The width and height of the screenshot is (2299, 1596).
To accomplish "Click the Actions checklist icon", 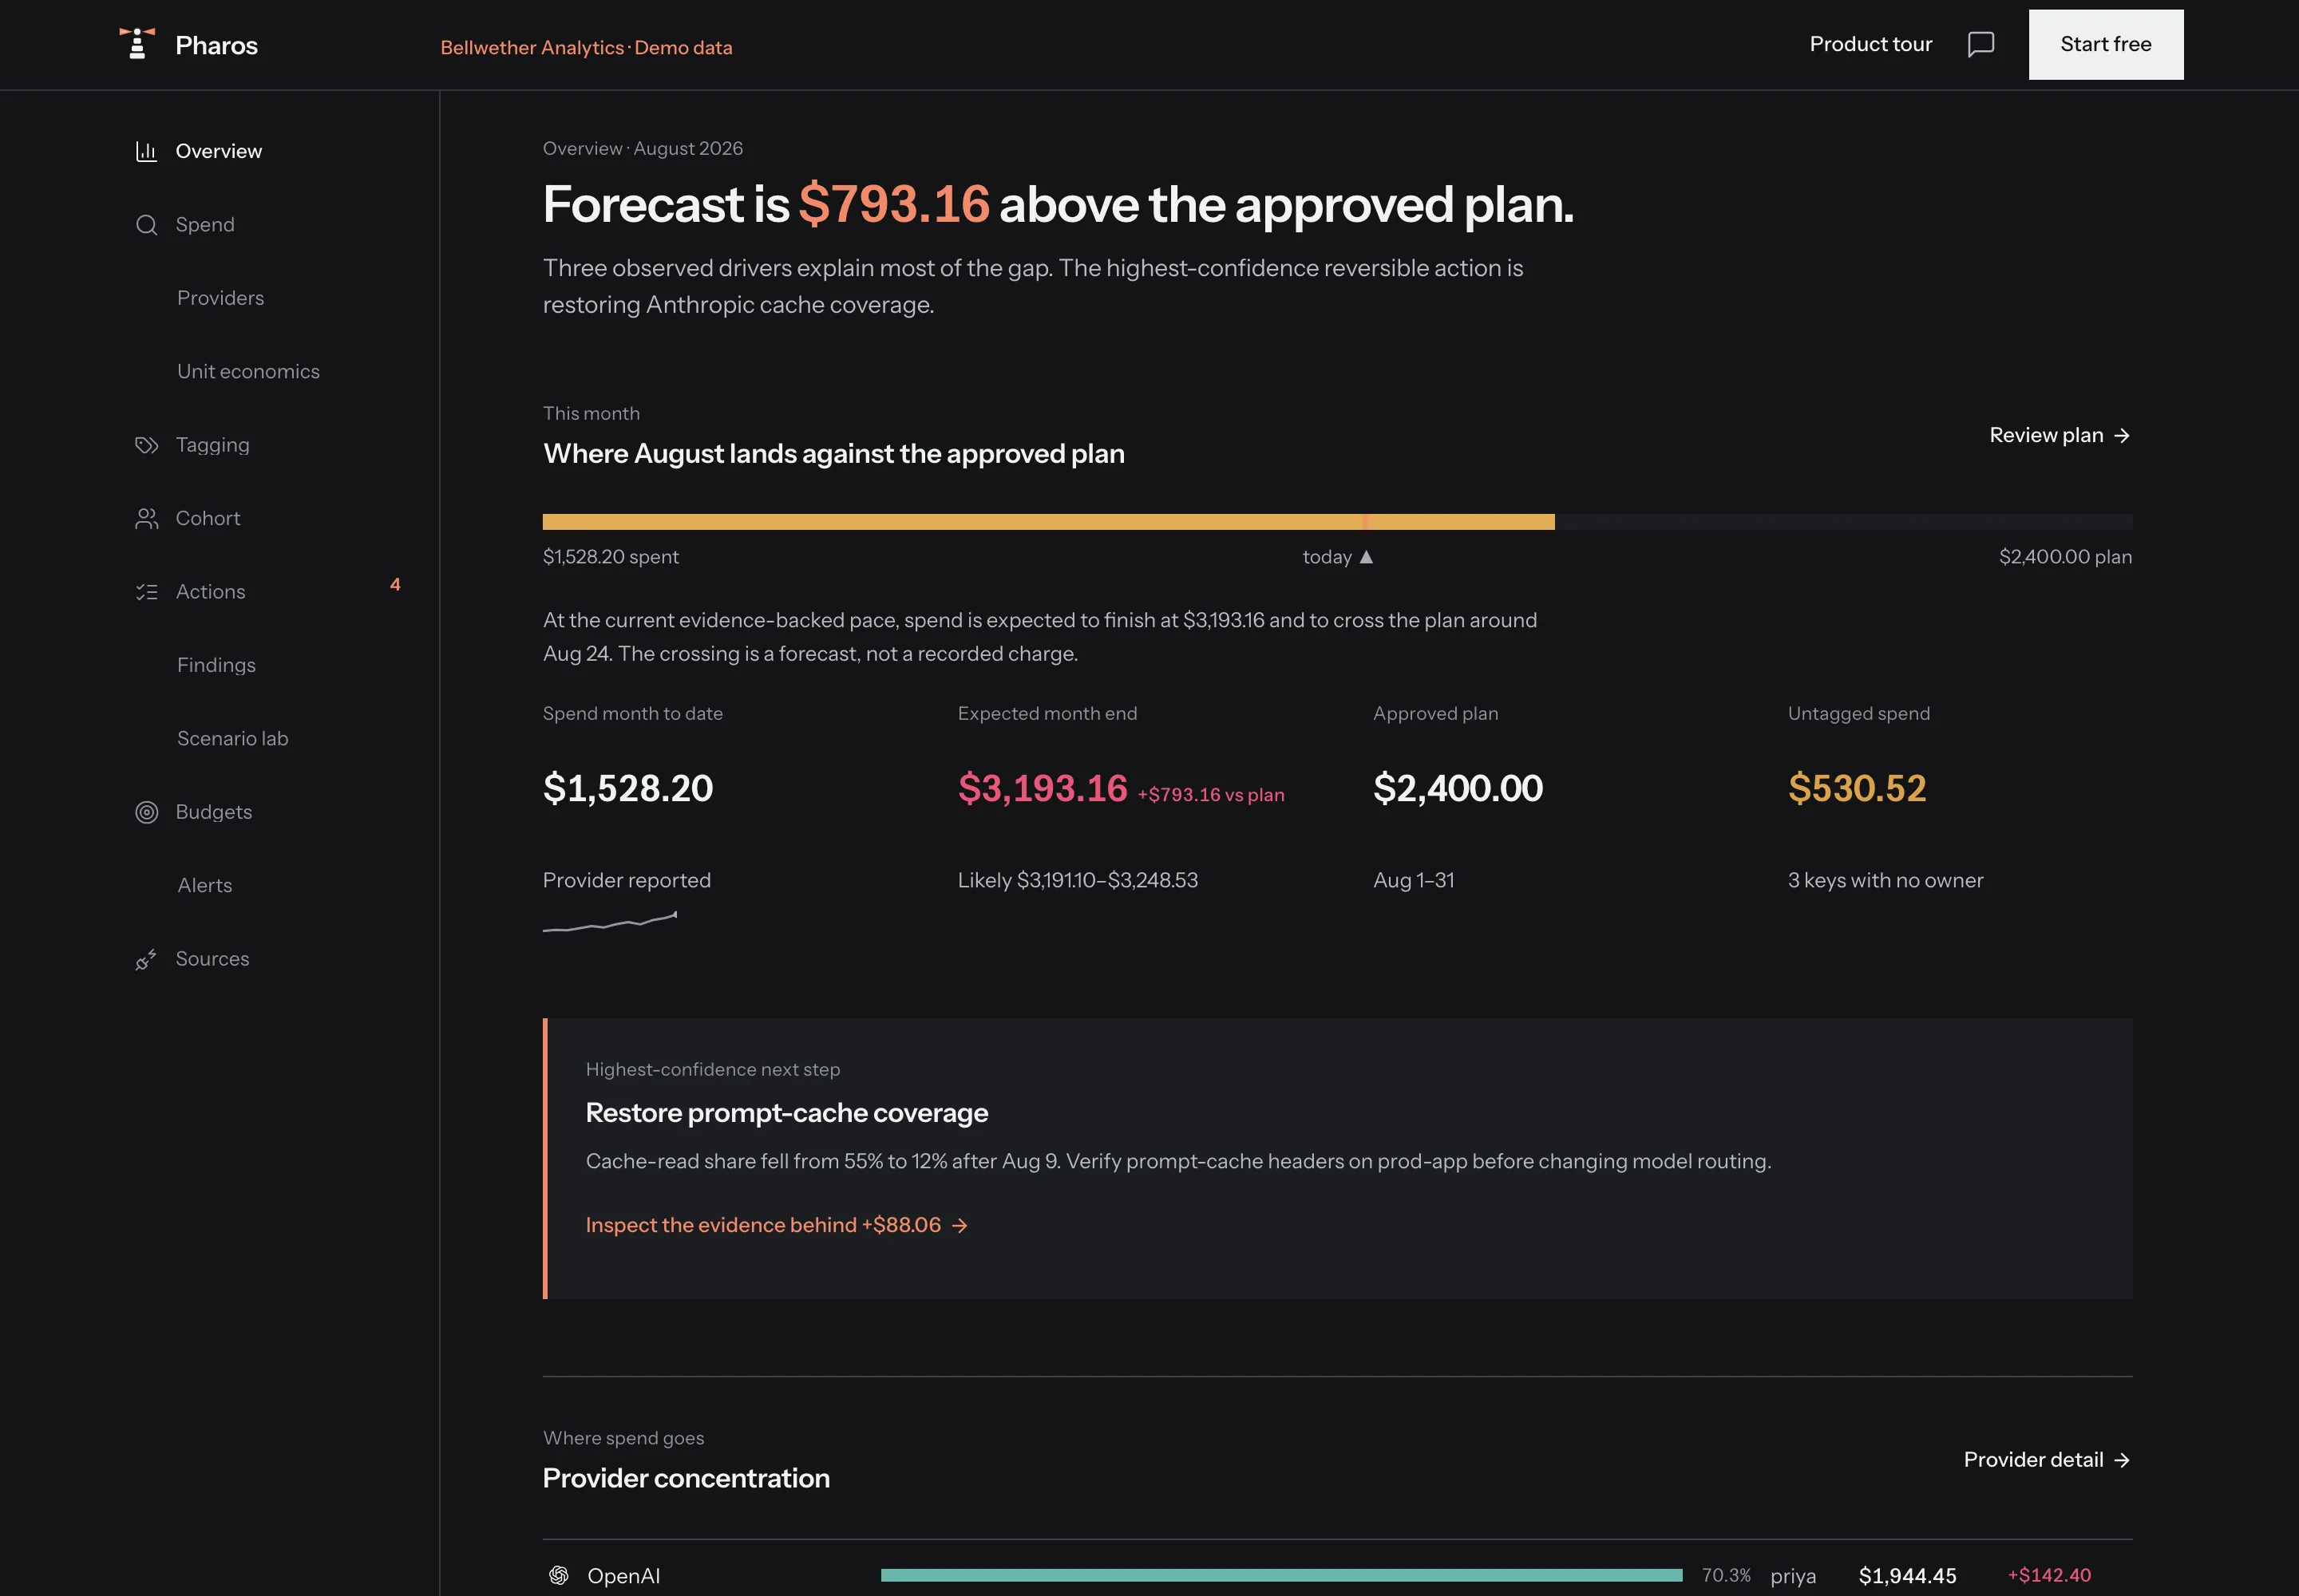I will pos(146,592).
